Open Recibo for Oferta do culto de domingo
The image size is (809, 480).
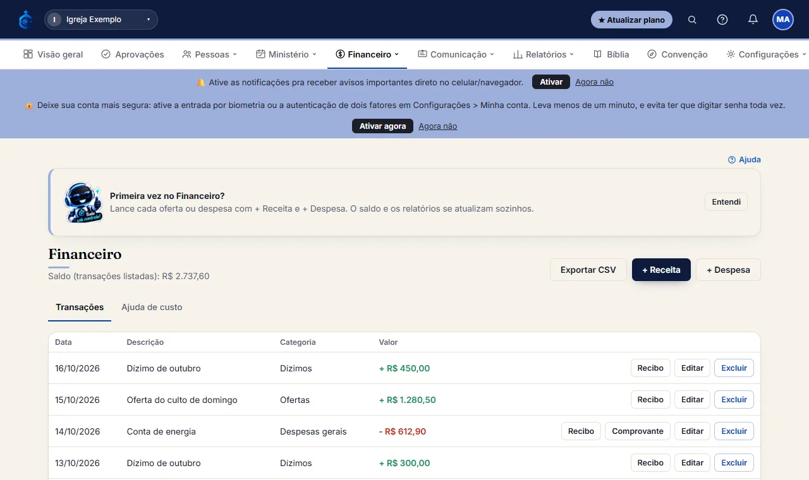coord(650,400)
